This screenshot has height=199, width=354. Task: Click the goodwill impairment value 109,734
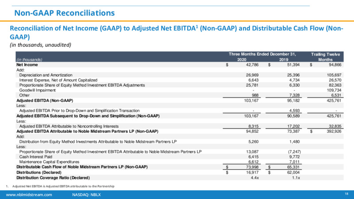(334, 90)
